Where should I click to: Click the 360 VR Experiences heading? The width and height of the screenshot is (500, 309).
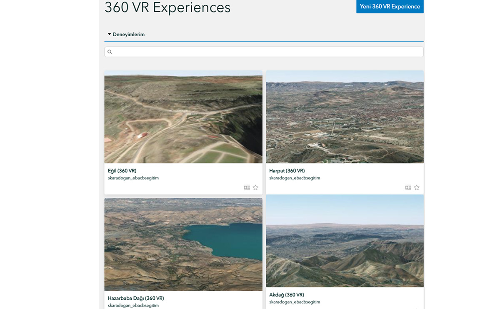coord(167,7)
